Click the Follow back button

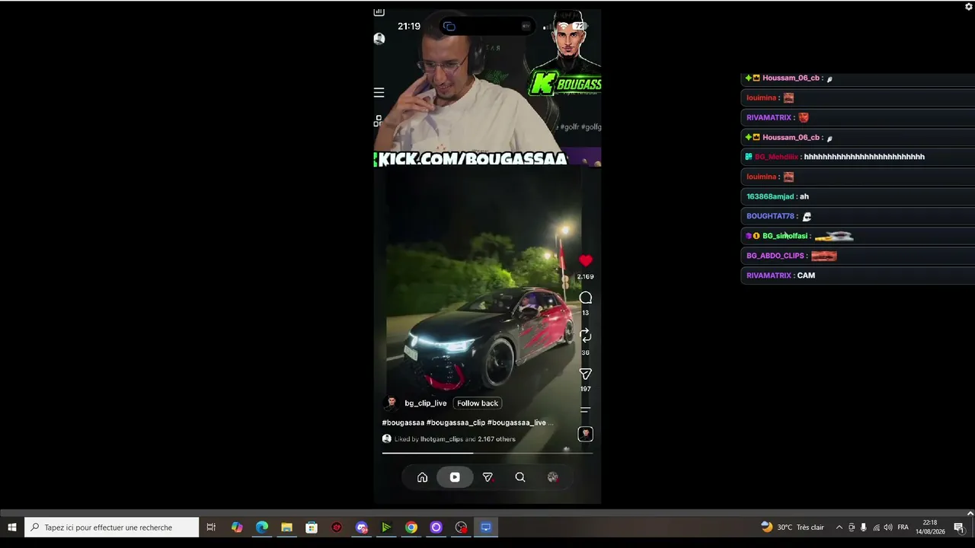478,403
